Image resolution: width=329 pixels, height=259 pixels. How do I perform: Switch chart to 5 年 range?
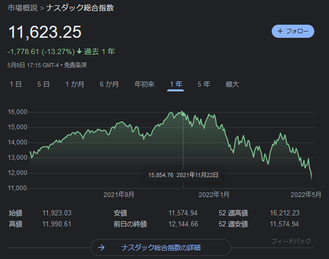[204, 84]
